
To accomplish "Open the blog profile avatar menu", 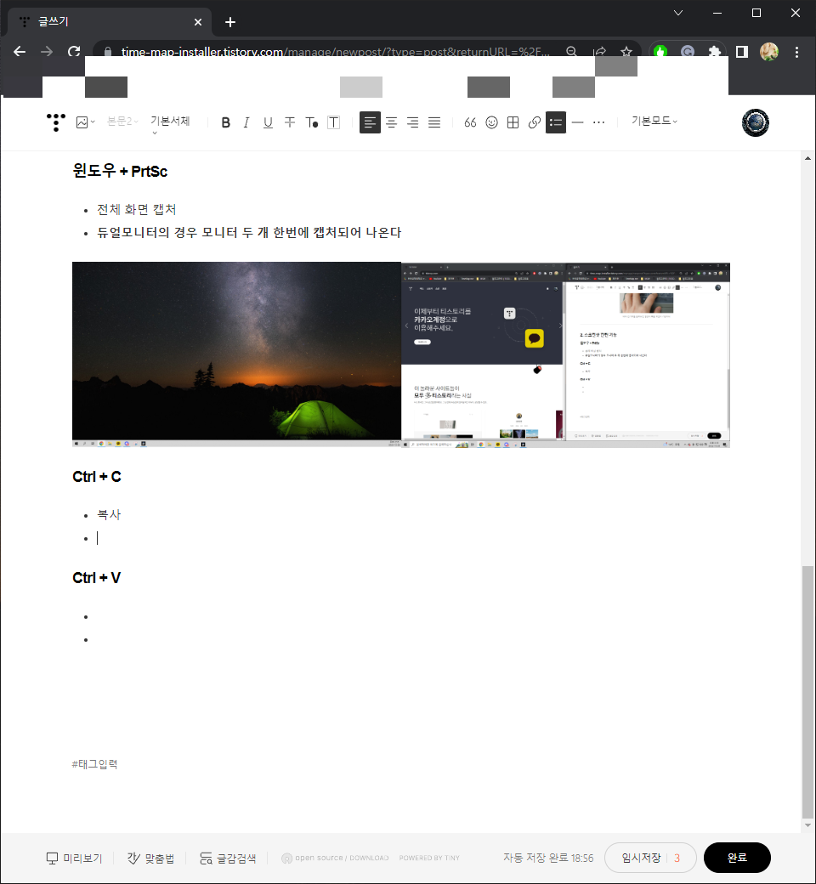I will pos(756,122).
